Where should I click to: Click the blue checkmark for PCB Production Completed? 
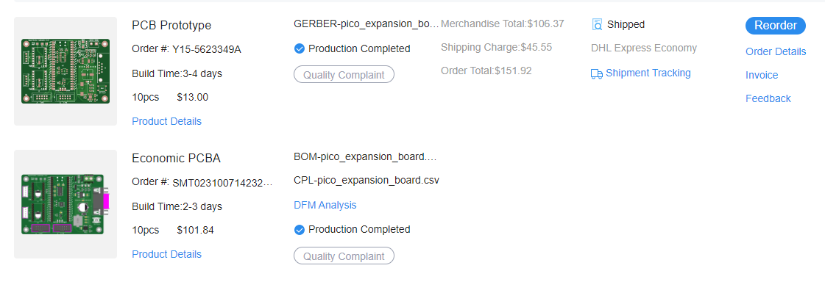pyautogui.click(x=300, y=49)
